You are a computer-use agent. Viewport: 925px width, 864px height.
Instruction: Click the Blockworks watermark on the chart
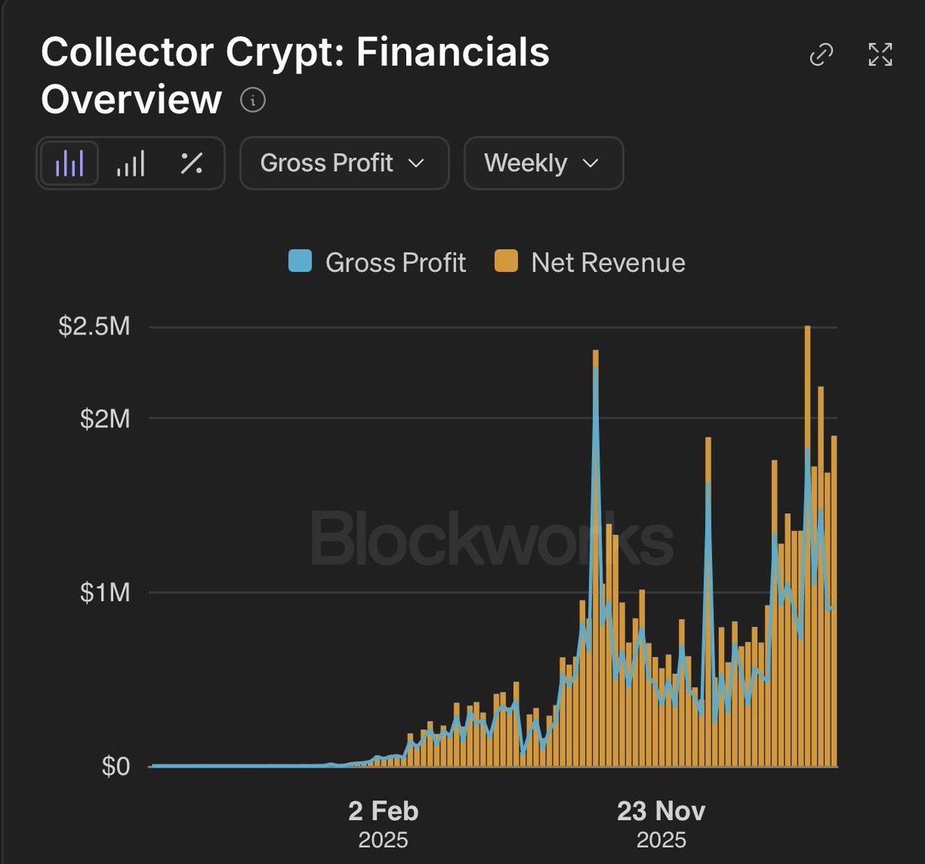point(492,538)
